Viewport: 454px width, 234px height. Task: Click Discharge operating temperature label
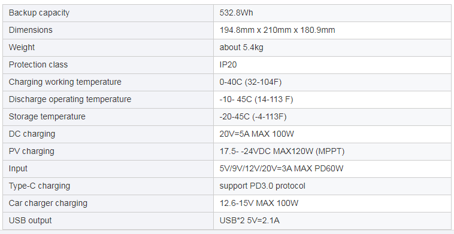tap(70, 99)
